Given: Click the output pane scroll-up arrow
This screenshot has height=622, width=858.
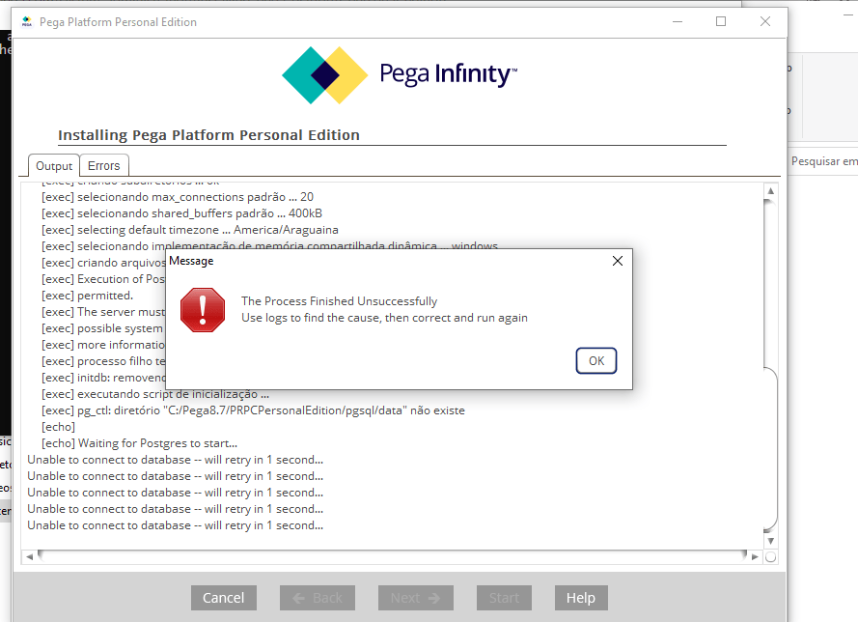Looking at the screenshot, I should [770, 191].
